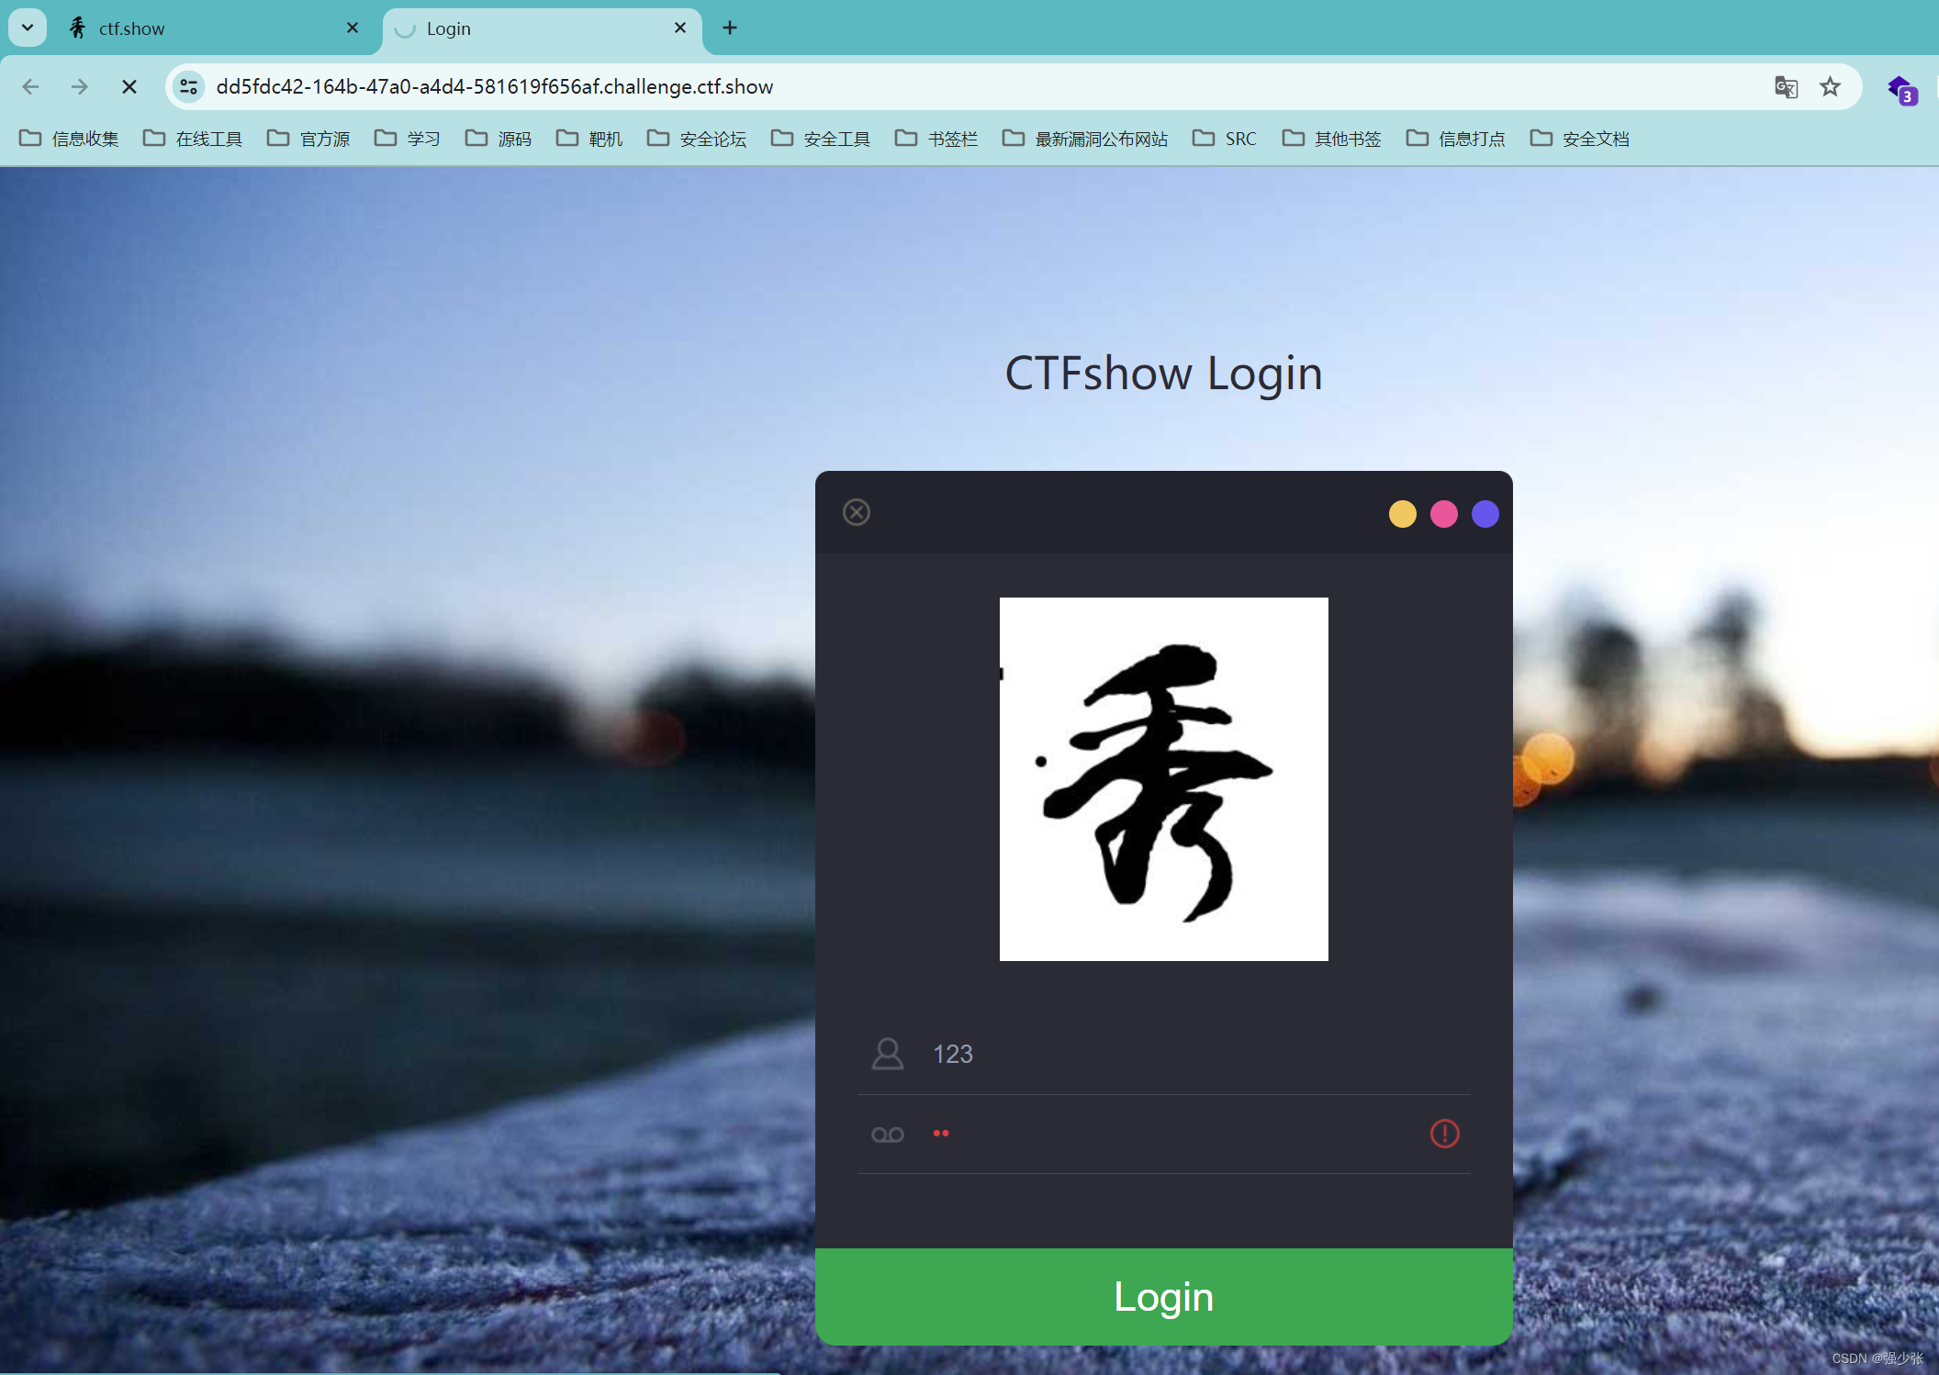Go back to previous page
This screenshot has height=1375, width=1939.
click(31, 86)
